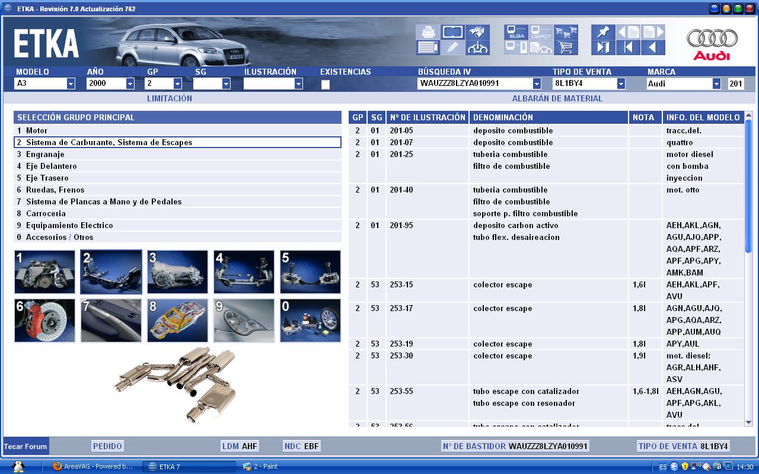
Task: Click the printer icon
Action: point(428,32)
